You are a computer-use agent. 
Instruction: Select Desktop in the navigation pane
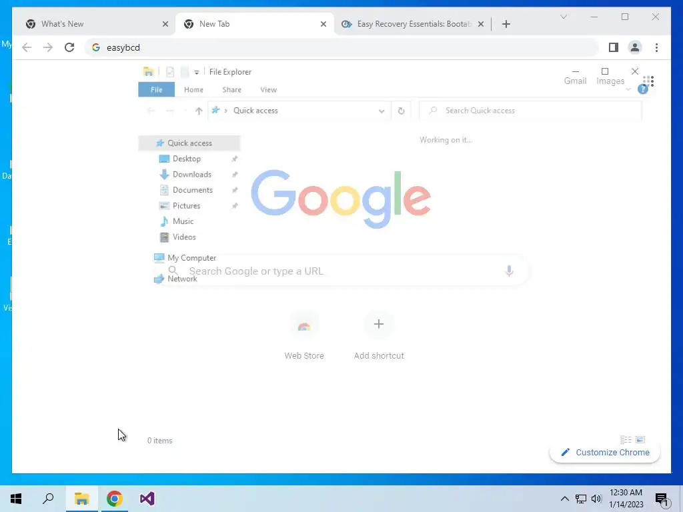[187, 159]
